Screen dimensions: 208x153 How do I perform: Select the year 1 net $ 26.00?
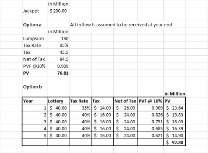(x=126, y=108)
